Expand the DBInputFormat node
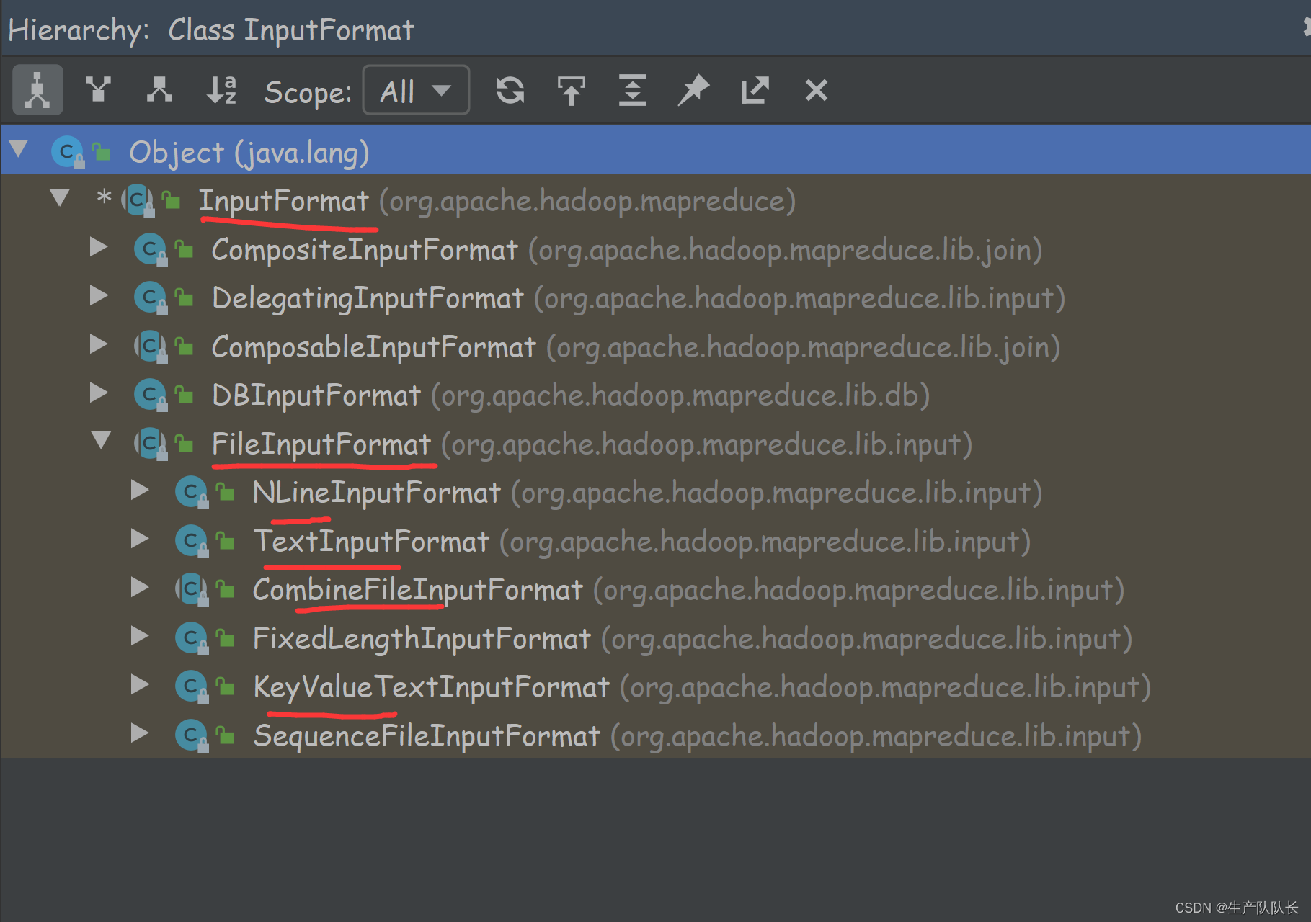 pos(99,393)
